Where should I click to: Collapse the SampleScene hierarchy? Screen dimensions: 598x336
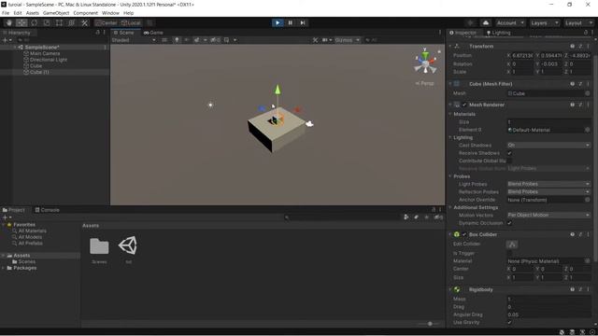coord(15,48)
